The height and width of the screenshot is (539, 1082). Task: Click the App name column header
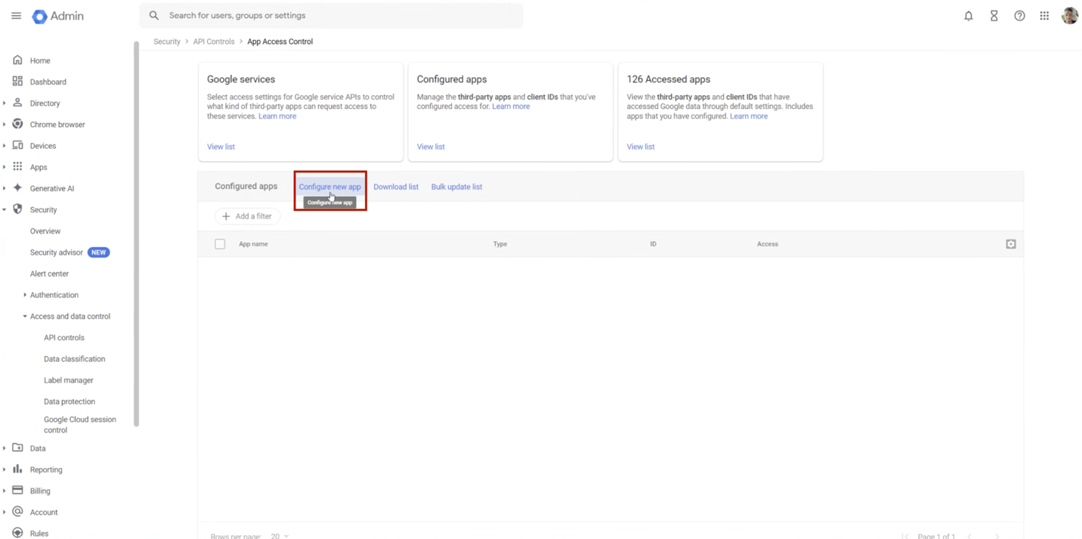[253, 244]
